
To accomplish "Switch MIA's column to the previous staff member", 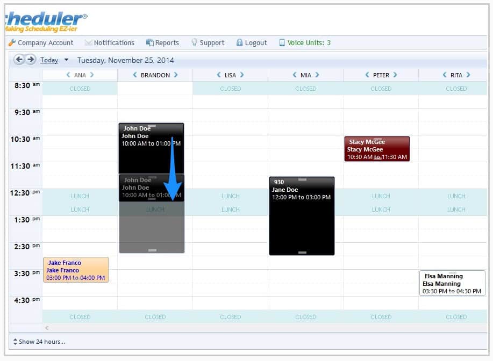I will (x=294, y=75).
